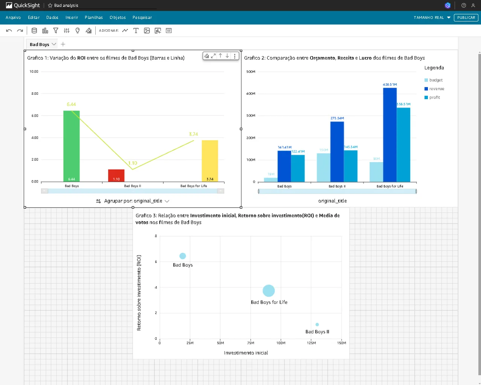Click the Bad Boys for Life scatter bubble
Image resolution: width=481 pixels, height=385 pixels.
click(x=269, y=291)
